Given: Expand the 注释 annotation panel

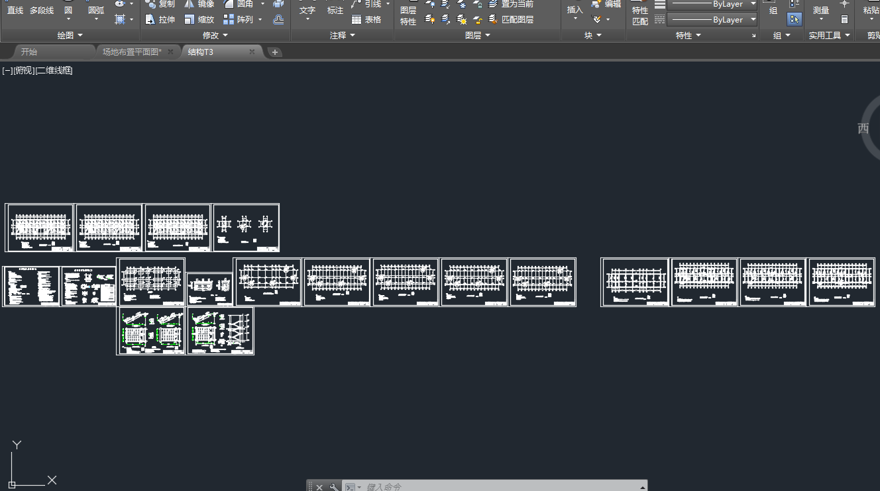Looking at the screenshot, I should coord(343,35).
